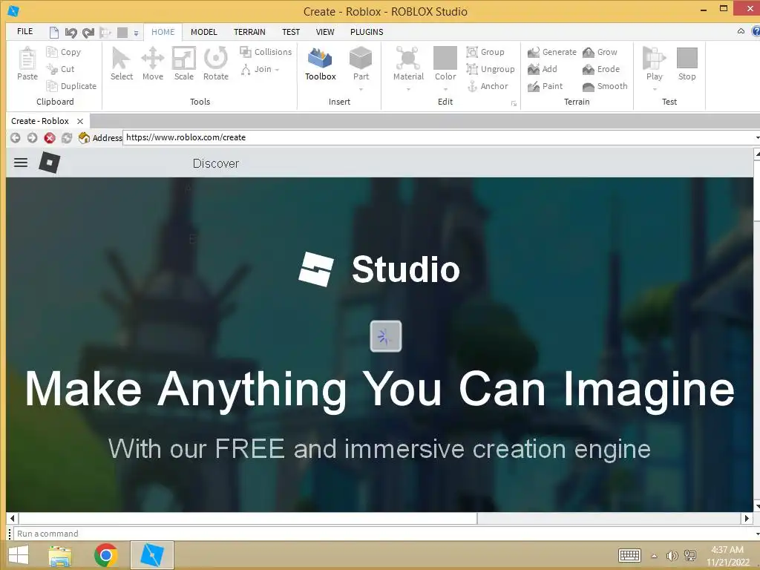The image size is (760, 570).
Task: Click the Stop test button
Action: (687, 64)
